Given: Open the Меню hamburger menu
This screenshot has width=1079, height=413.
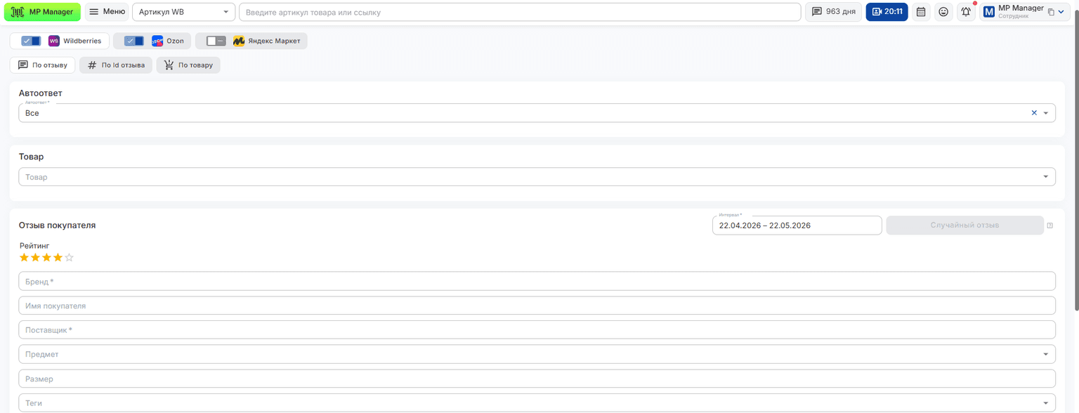Looking at the screenshot, I should click(x=107, y=12).
